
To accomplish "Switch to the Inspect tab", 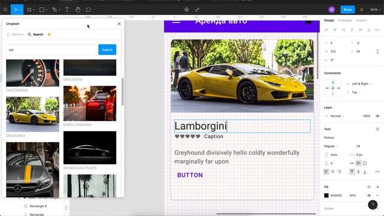I will (361, 20).
